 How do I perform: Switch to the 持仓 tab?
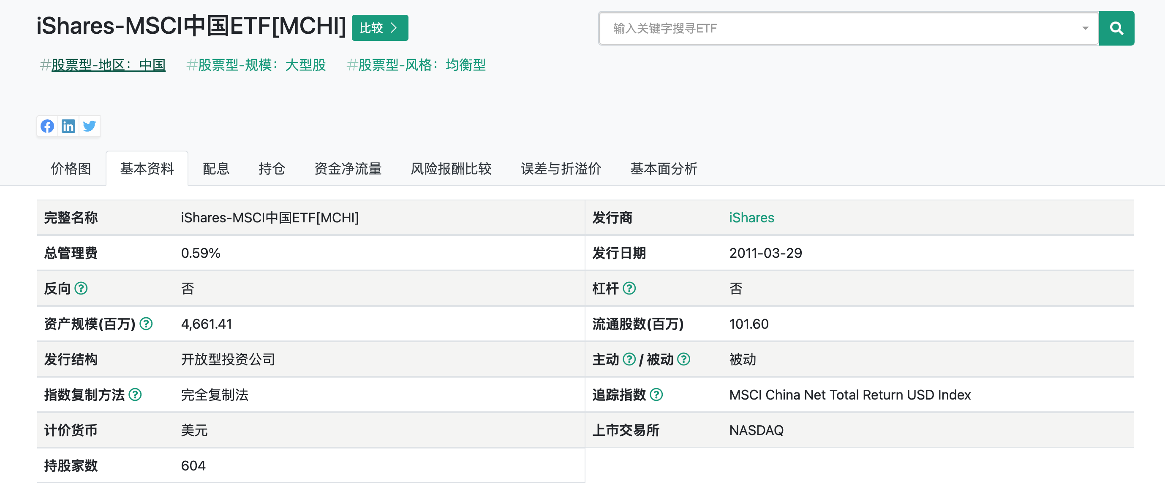tap(271, 168)
